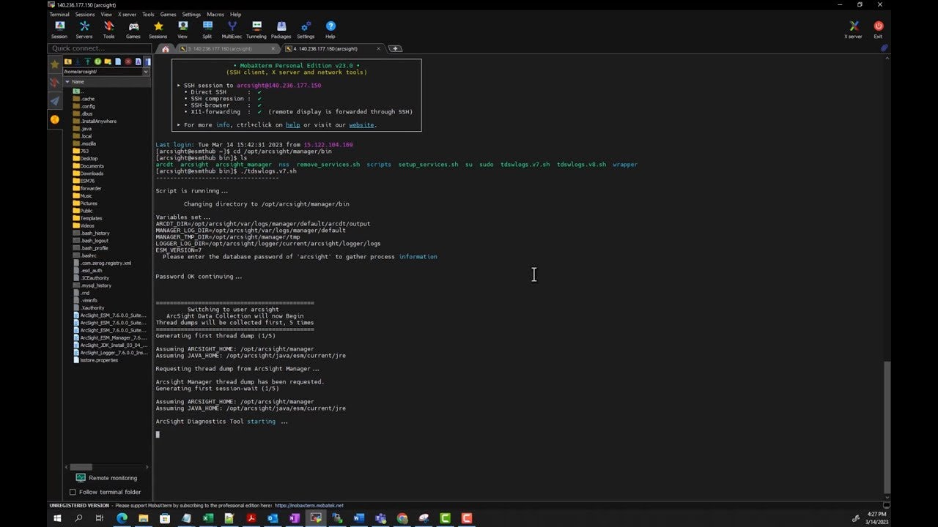Open the Tools toolbar icon
This screenshot has width=938, height=527.
pyautogui.click(x=108, y=29)
